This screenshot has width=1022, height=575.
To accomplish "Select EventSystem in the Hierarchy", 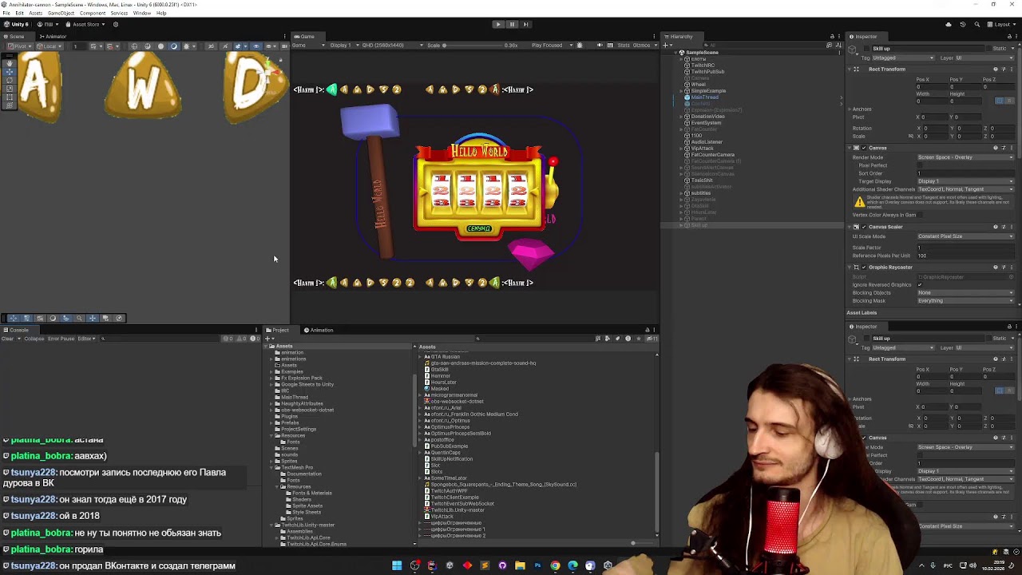I will tap(705, 123).
